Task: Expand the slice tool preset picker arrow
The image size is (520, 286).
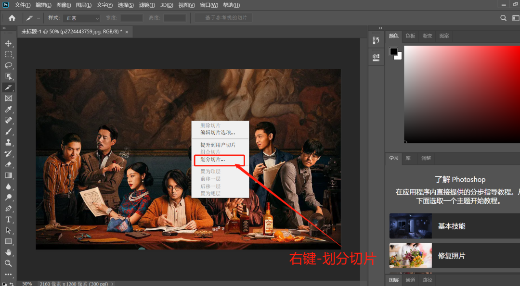Action: tap(39, 18)
